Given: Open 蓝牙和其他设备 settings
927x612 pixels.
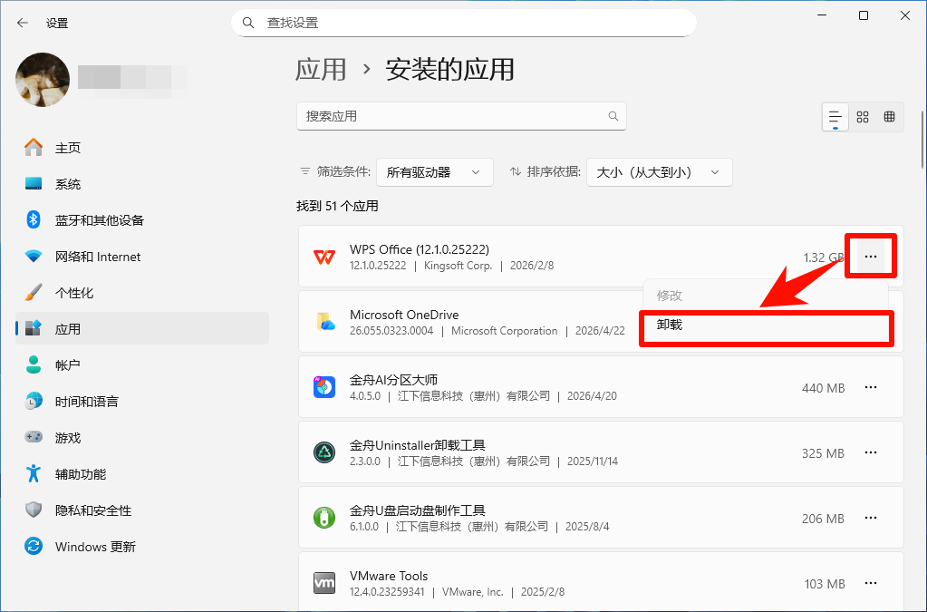Looking at the screenshot, I should [x=142, y=220].
